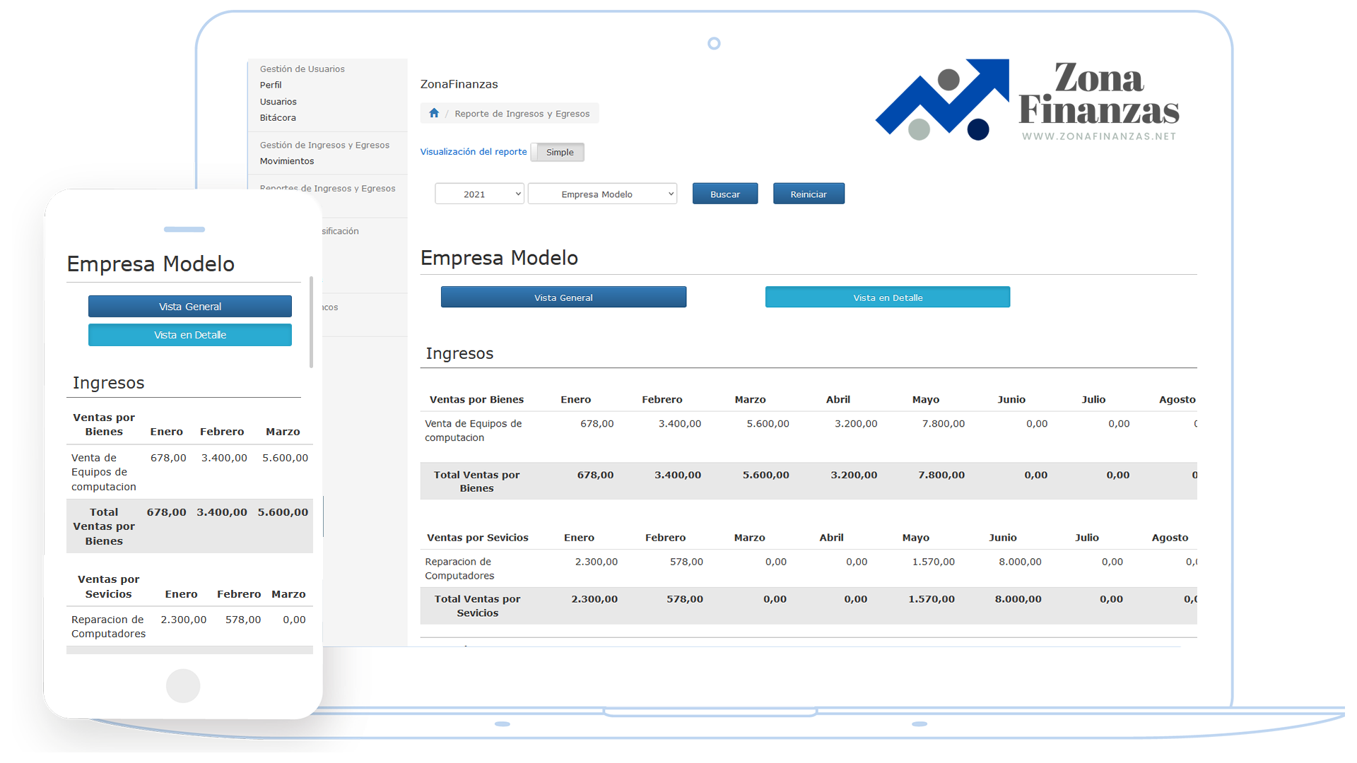Open the 2021 year dropdown
The height and width of the screenshot is (763, 1357).
pos(479,194)
